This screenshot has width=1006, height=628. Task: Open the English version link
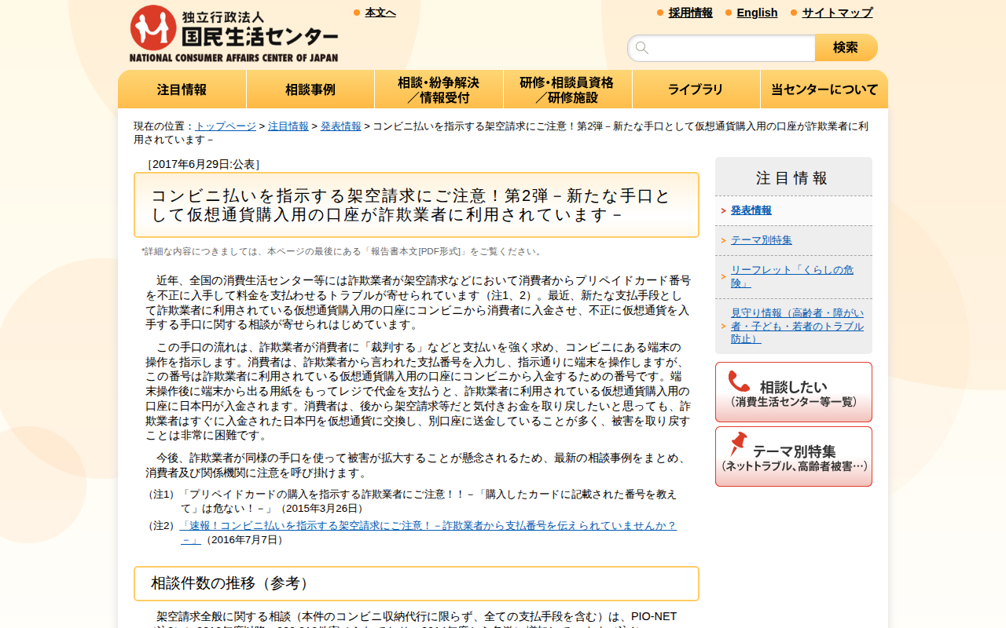(x=757, y=13)
